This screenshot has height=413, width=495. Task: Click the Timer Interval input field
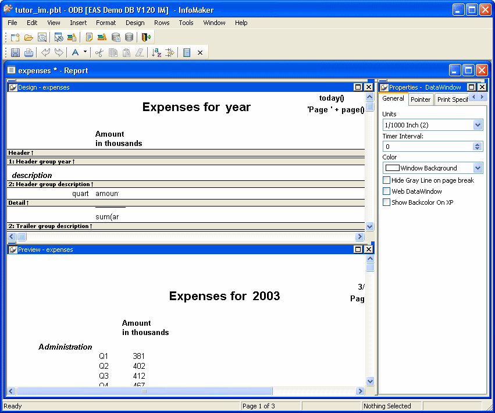tap(428, 147)
